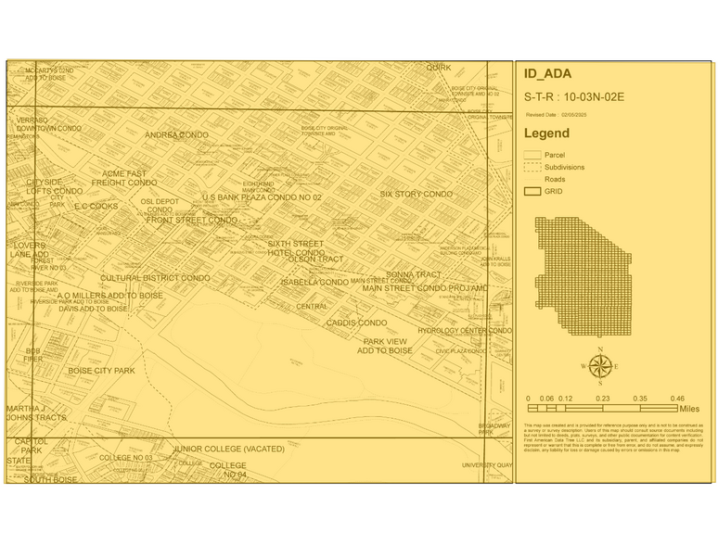Click the Subdivisions dashed legend symbol
The width and height of the screenshot is (718, 545).
click(532, 168)
